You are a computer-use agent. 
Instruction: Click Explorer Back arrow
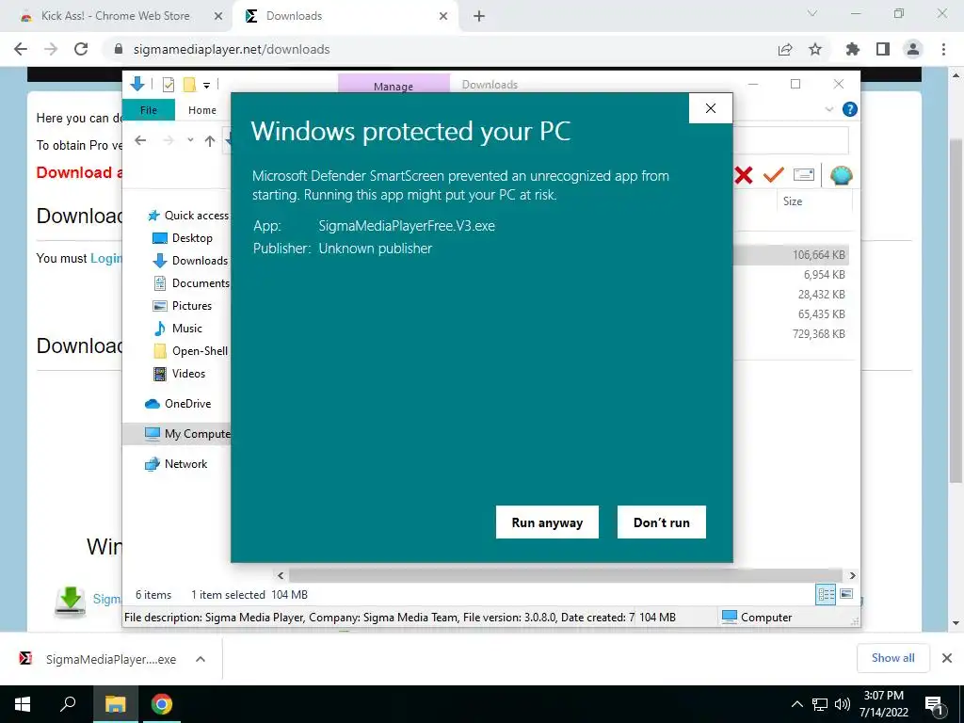(140, 141)
